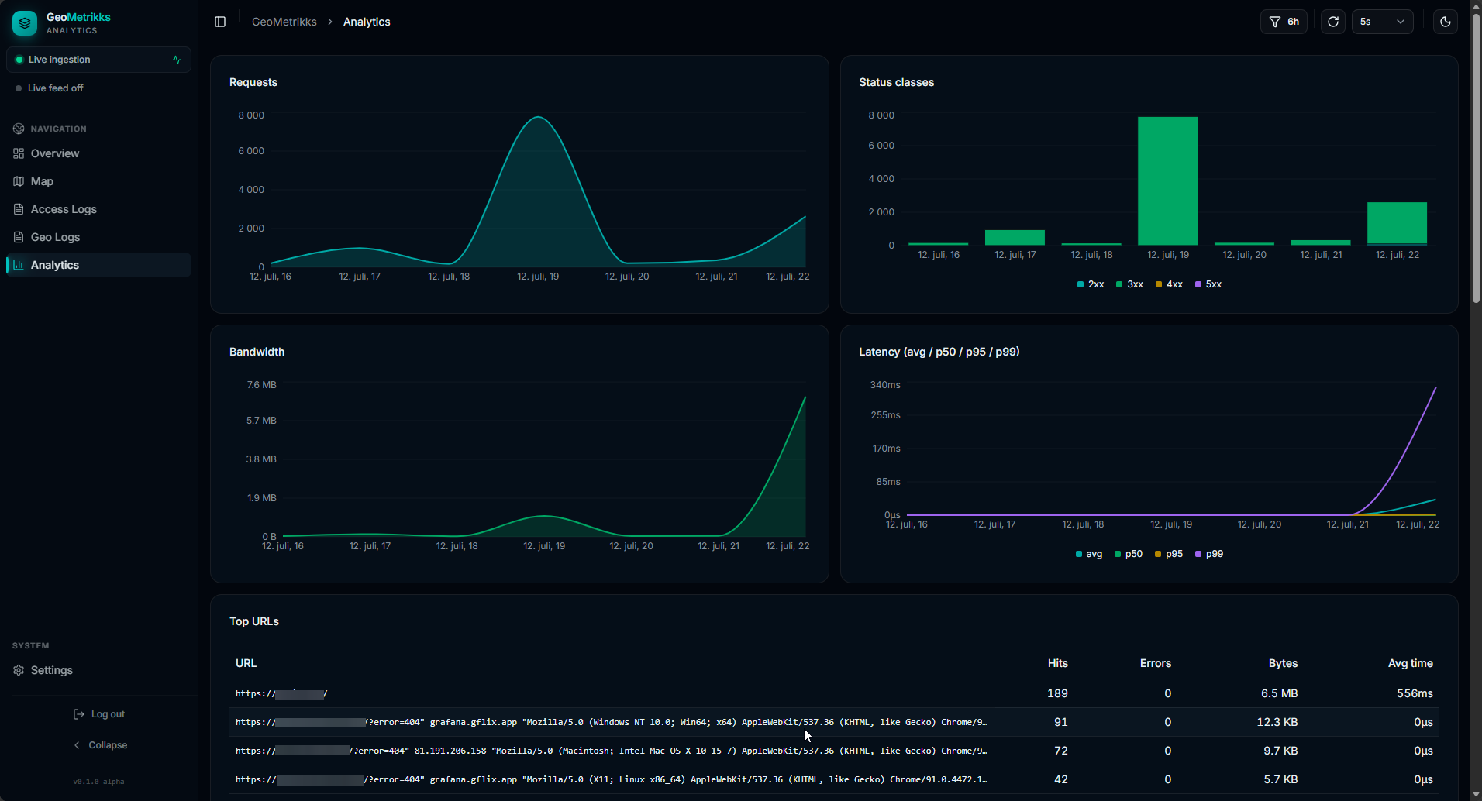Image resolution: width=1482 pixels, height=801 pixels.
Task: Click the Settings gear icon
Action: pyautogui.click(x=19, y=670)
